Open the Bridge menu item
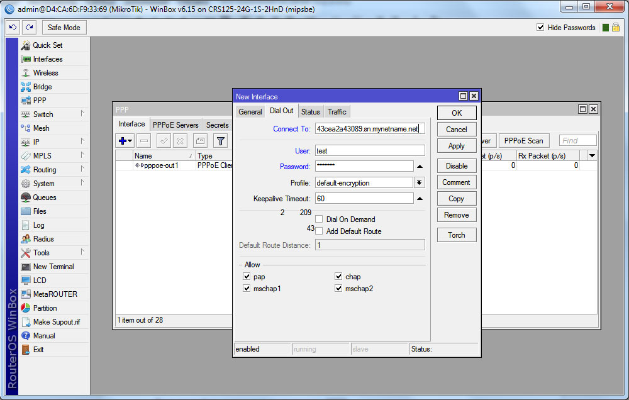Image resolution: width=629 pixels, height=400 pixels. point(42,87)
